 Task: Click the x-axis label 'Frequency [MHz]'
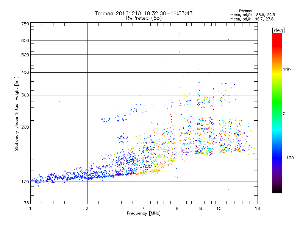tap(144, 213)
